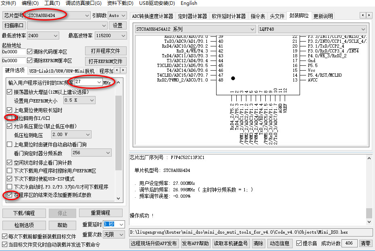The width and height of the screenshot is (375, 251).
Task: Open the 低压检测电压 2.00 V dropdown
Action: [88, 134]
